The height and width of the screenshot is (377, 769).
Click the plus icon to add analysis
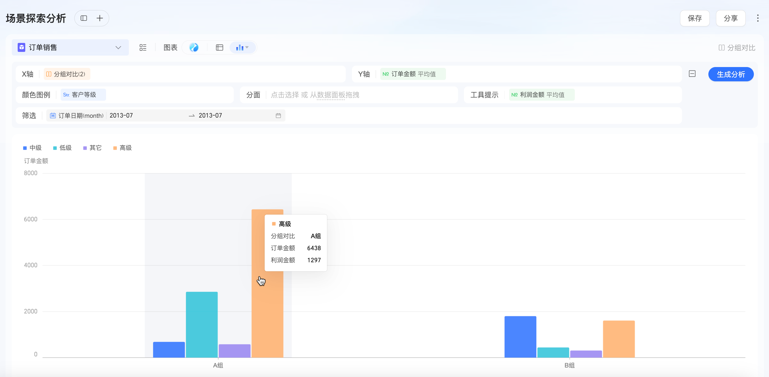[100, 18]
